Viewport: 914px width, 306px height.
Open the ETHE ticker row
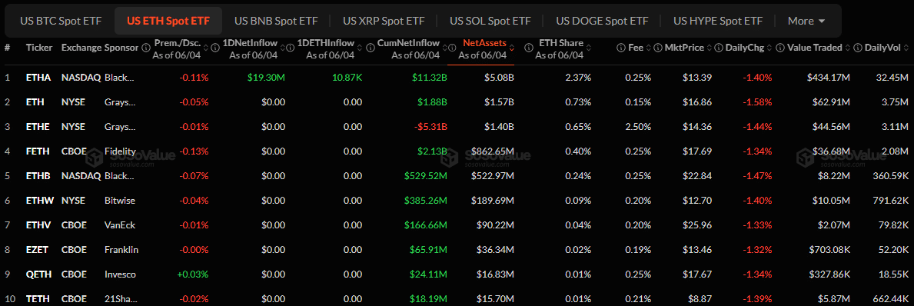pyautogui.click(x=38, y=126)
